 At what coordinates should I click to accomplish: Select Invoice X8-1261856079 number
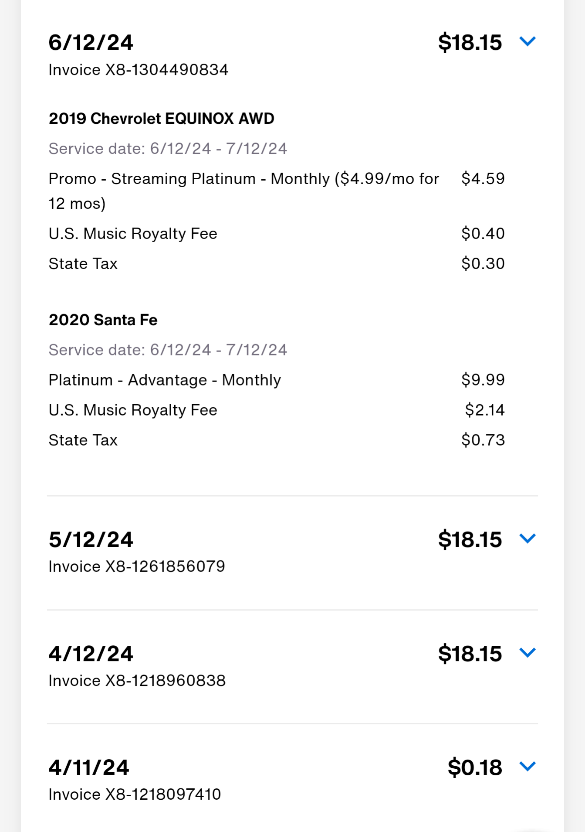click(x=137, y=566)
